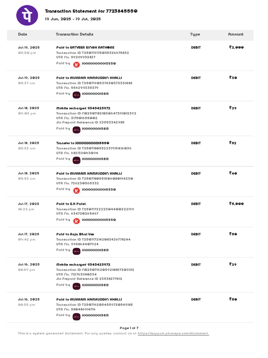268x358 pixels.
Task: Click the Date column header
Action: pyautogui.click(x=23, y=35)
